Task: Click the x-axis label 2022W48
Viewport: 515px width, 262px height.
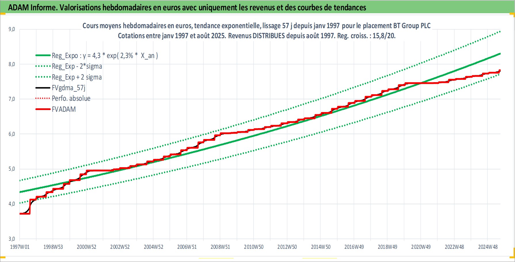Action: [x=455, y=247]
